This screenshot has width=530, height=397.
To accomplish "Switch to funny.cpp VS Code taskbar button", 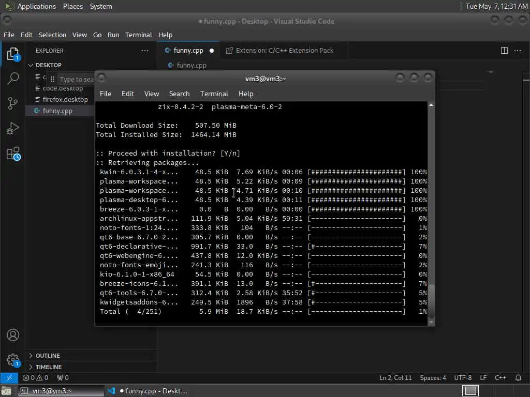I will [x=148, y=391].
